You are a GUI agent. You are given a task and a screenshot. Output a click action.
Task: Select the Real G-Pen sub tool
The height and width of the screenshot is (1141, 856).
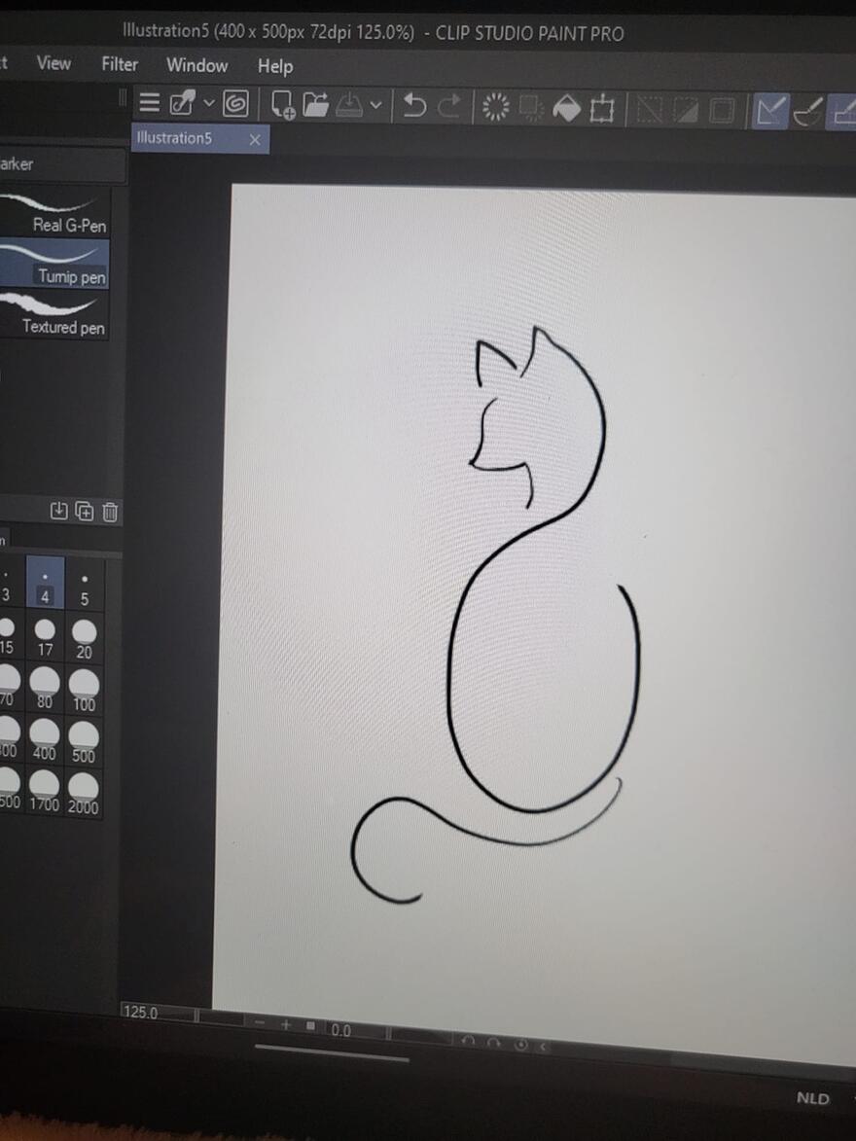[53, 213]
